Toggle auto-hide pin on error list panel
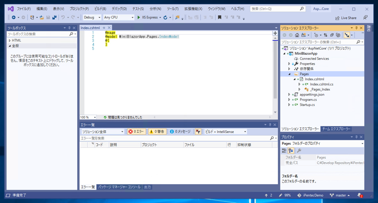This screenshot has height=203, width=378. [x=270, y=125]
